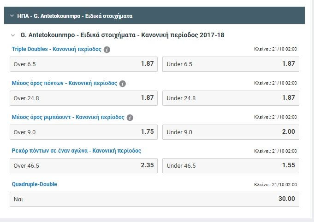Select Over 9.0 rebounds average
The height and width of the screenshot is (222, 314).
click(83, 132)
